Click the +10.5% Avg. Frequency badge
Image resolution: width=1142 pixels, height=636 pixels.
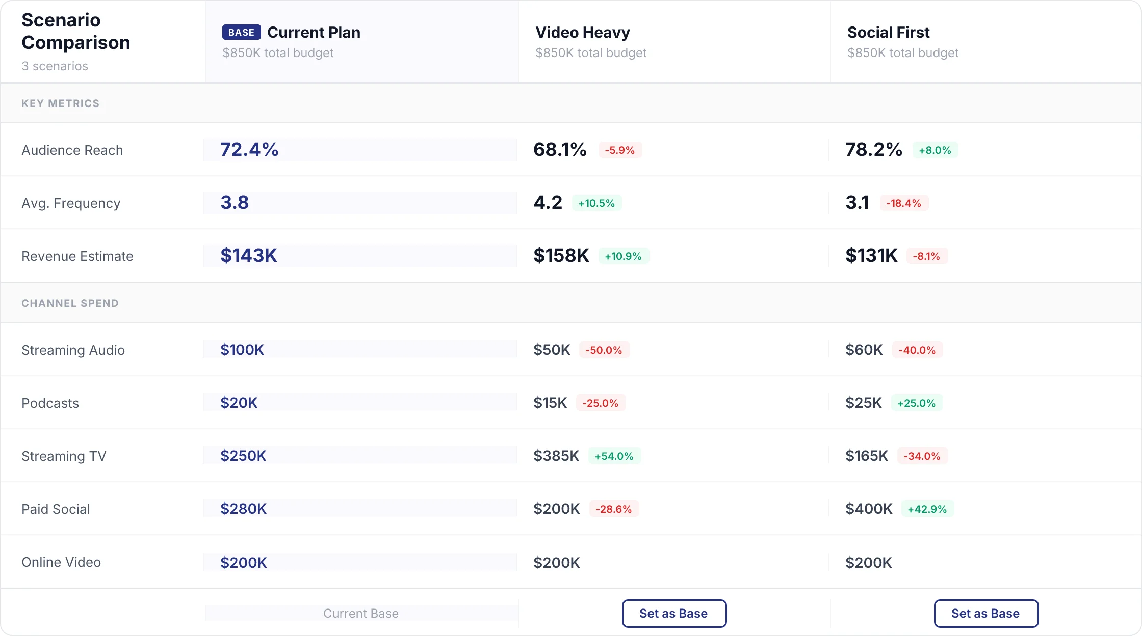pyautogui.click(x=596, y=203)
